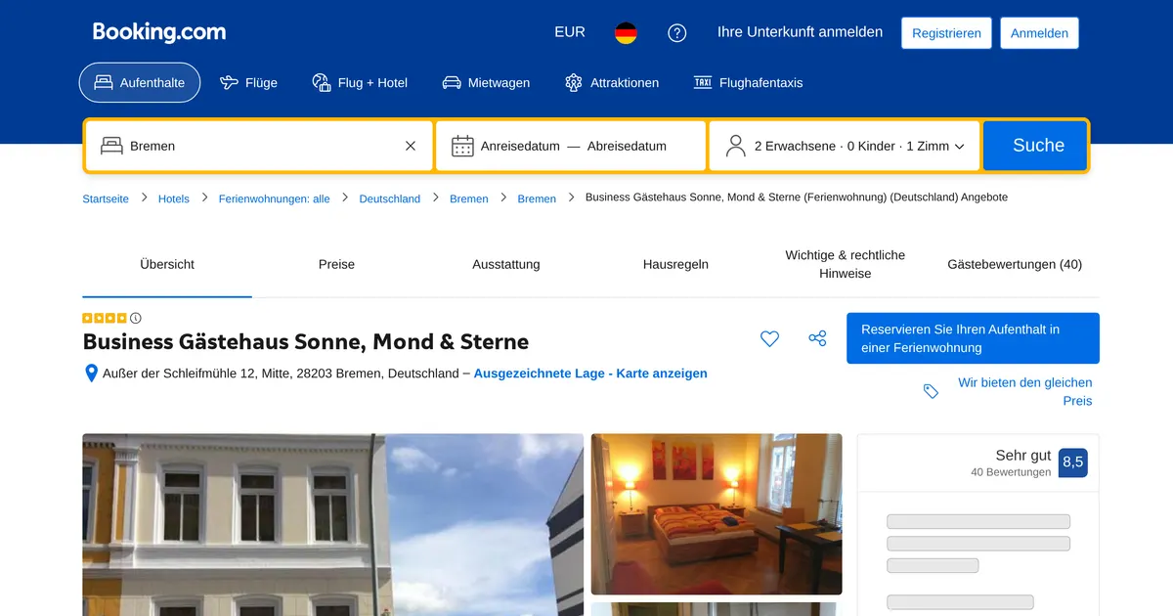Change language via the German flag icon
Image resolution: width=1173 pixels, height=616 pixels.
(x=626, y=32)
